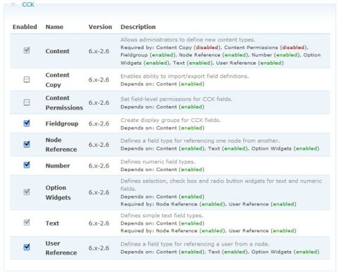
Task: Uncheck the Node Reference module checkbox
Action: 26,144
